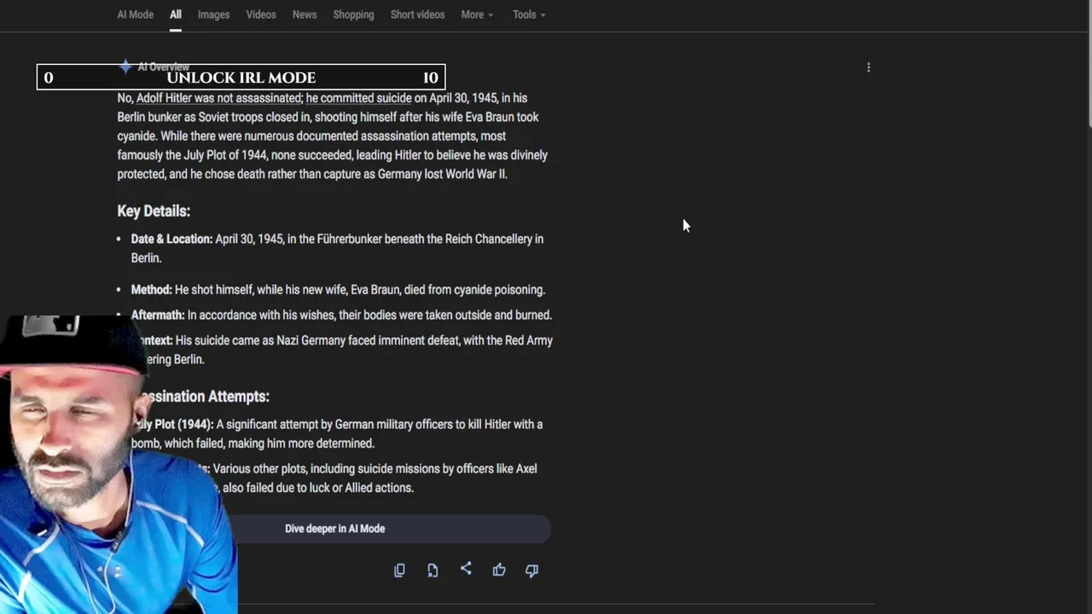
Task: Open the AI Overview three-dot menu
Action: point(868,67)
